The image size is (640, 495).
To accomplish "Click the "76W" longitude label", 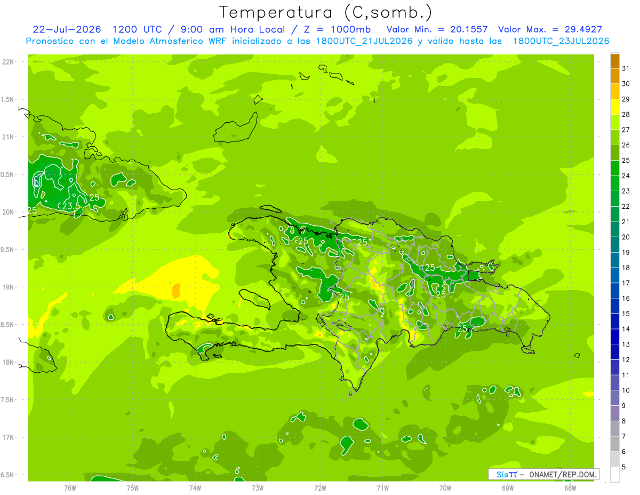I will (x=70, y=488).
